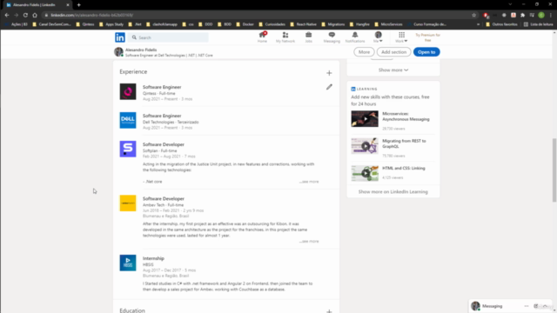Viewport: 557px width, 313px height.
Task: Open the Migrations bookmark folder
Action: (x=333, y=24)
